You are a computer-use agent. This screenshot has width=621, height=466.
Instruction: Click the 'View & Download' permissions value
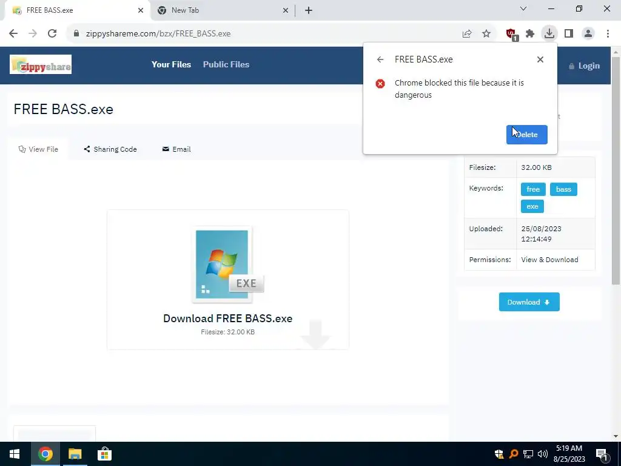point(549,260)
